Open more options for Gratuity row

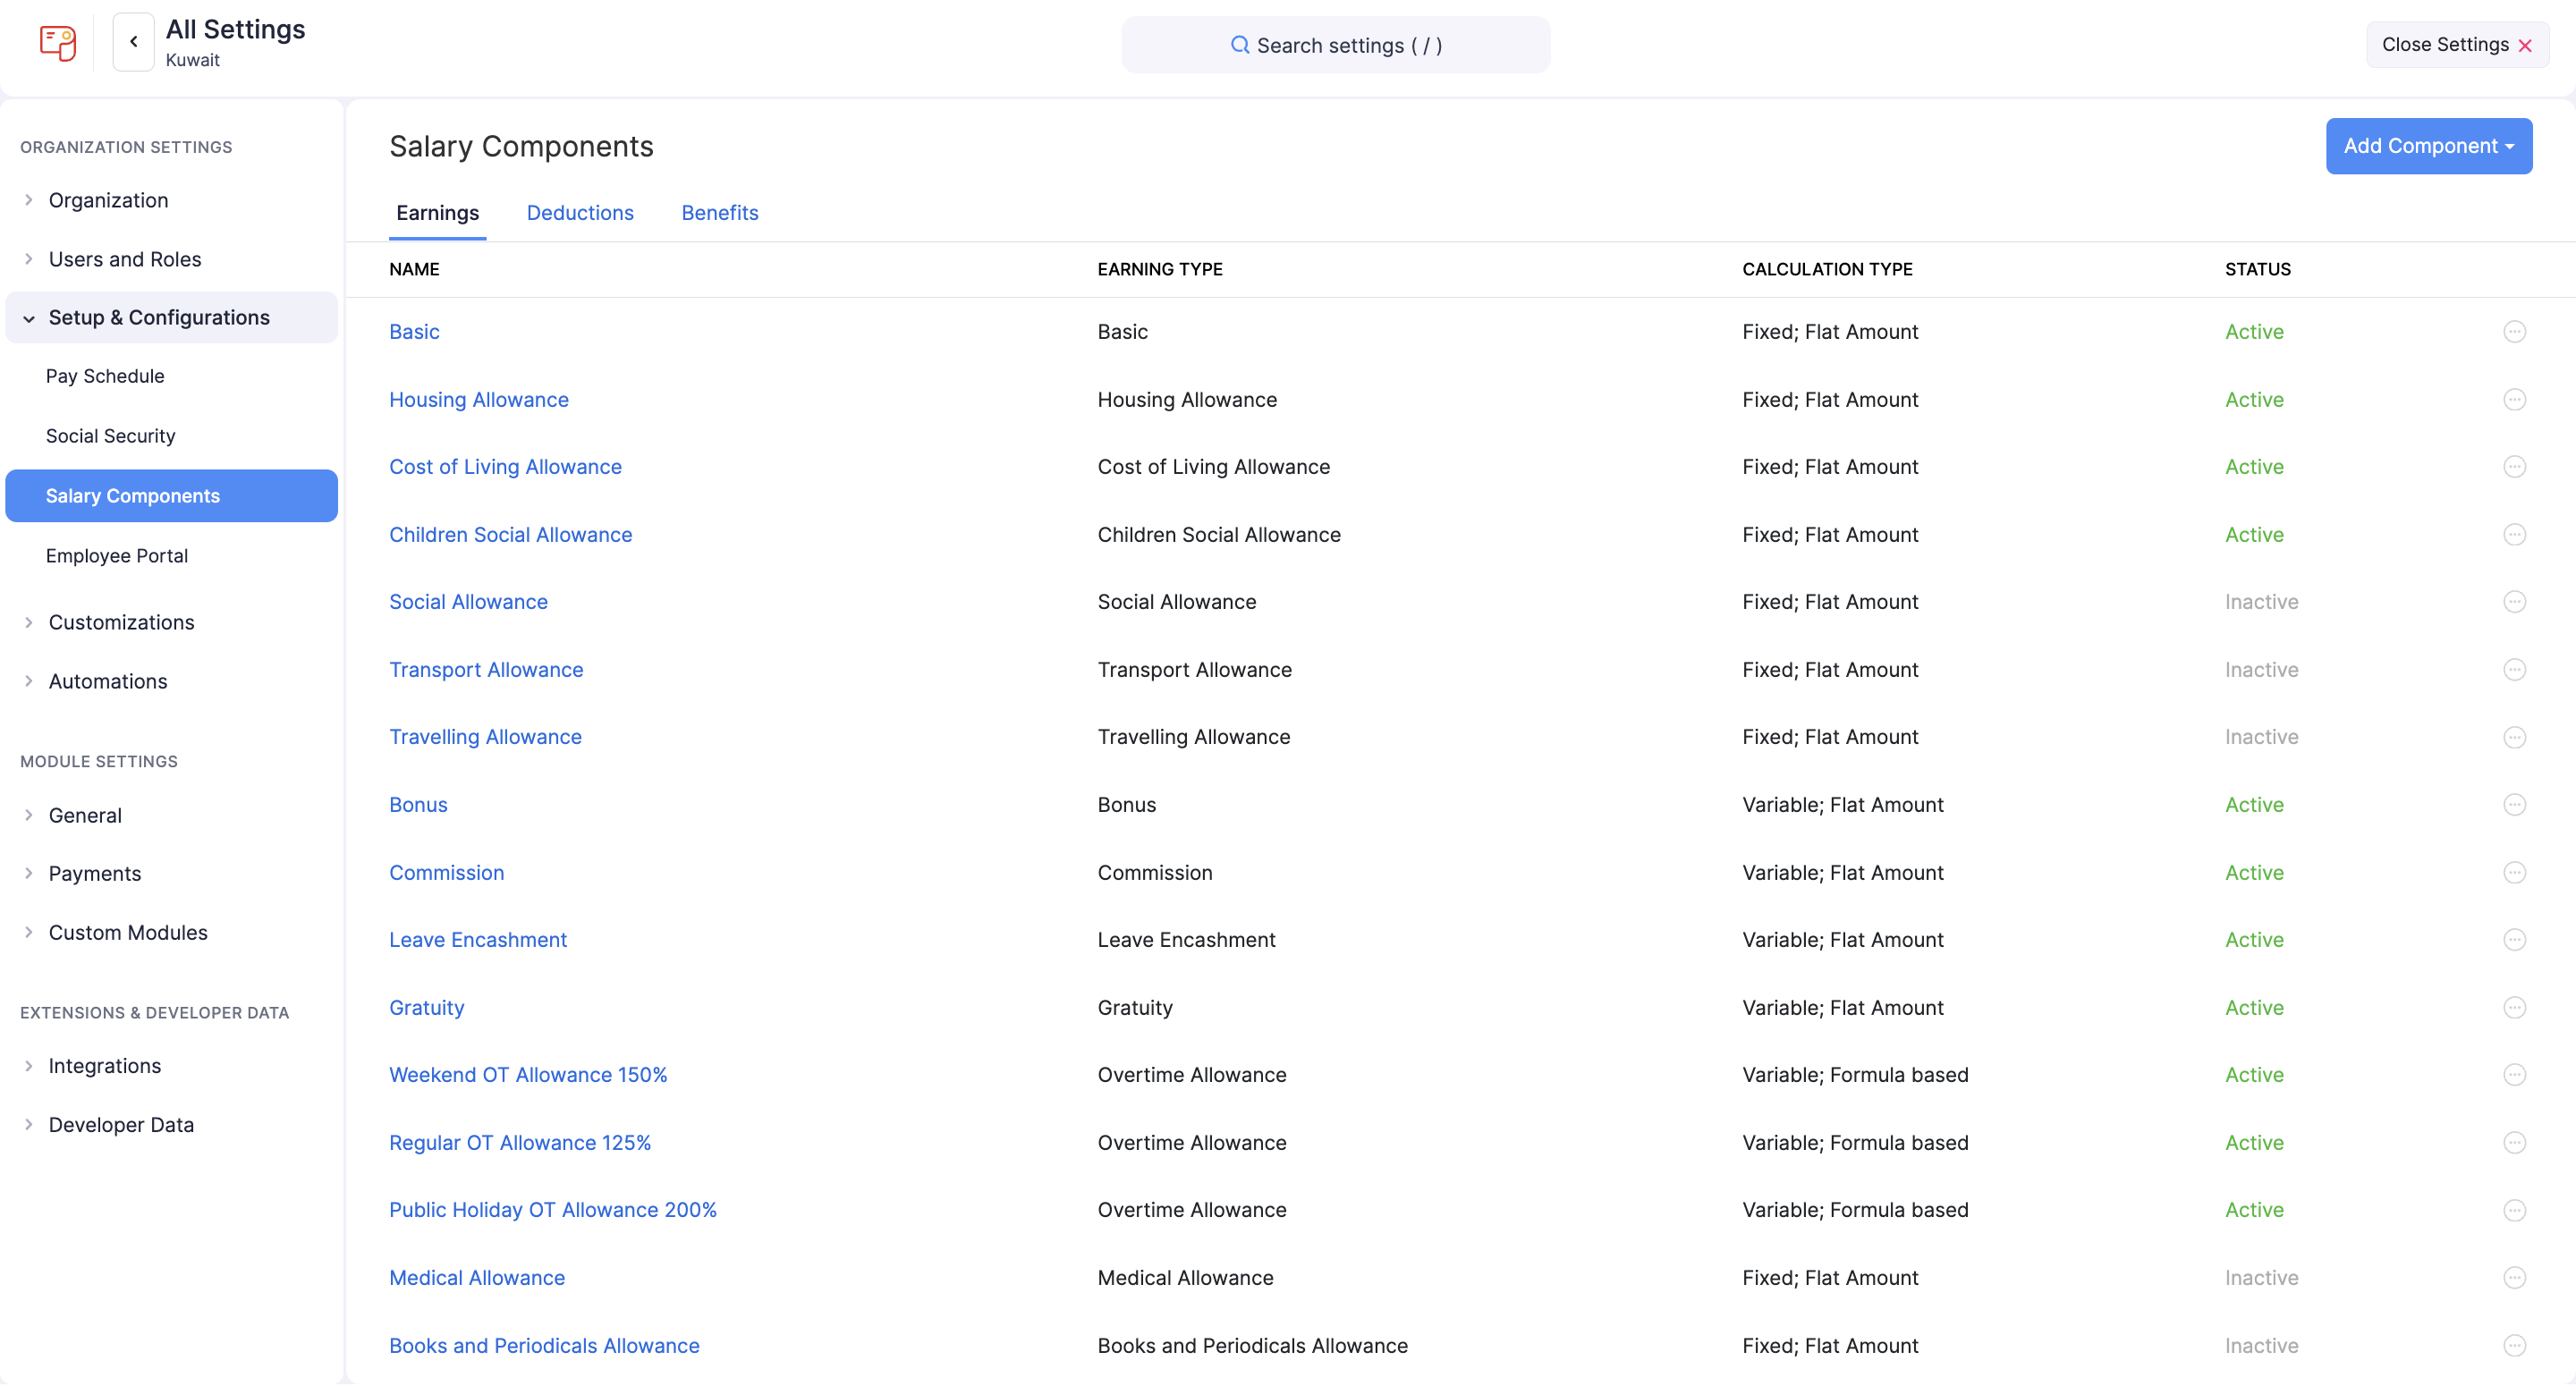click(x=2514, y=1008)
